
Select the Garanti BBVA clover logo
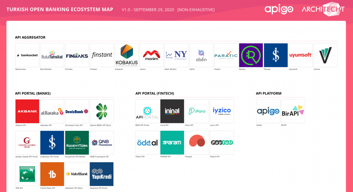pos(102,111)
